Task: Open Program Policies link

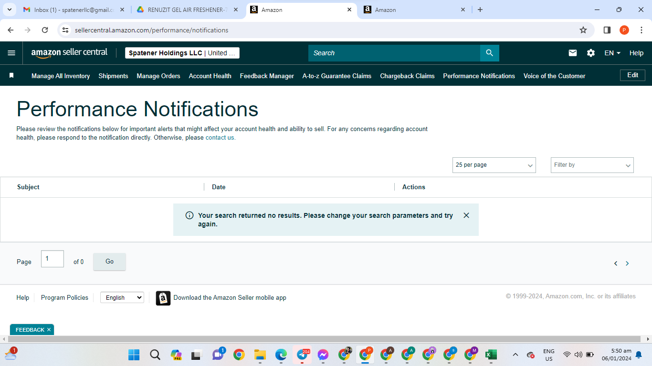Action: point(64,297)
